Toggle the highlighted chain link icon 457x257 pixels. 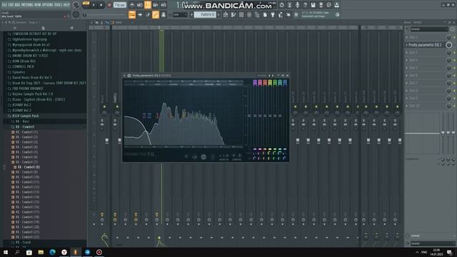coord(156,14)
